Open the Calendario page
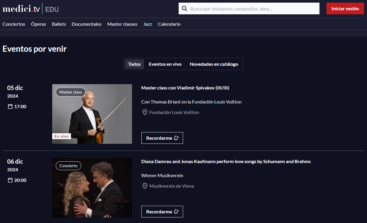The width and height of the screenshot is (367, 223). (169, 24)
